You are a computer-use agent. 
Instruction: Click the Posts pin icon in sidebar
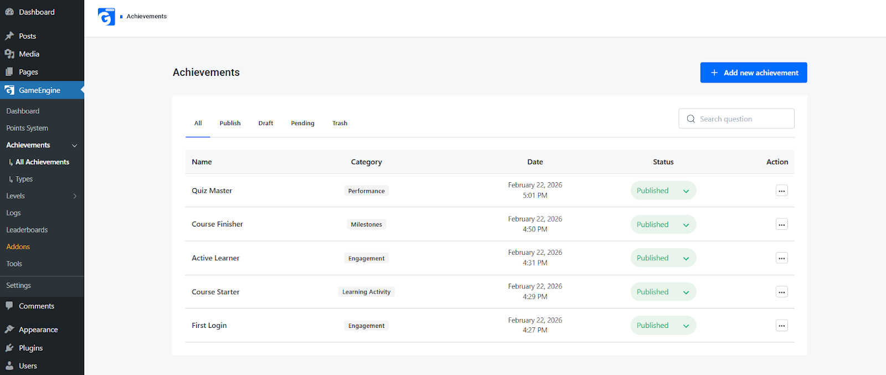9,36
